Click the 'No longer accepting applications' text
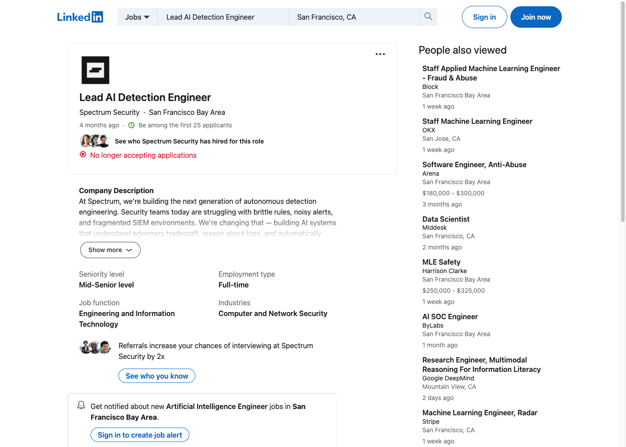626x447 pixels. [143, 155]
